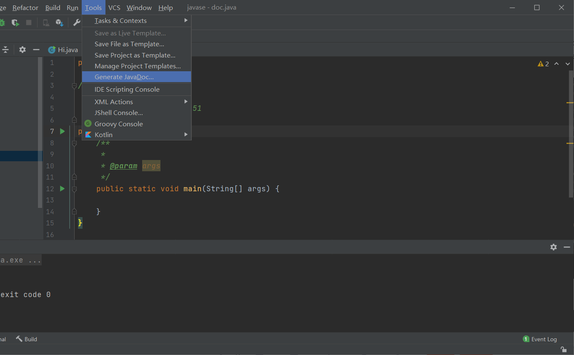Click the project panel scrollbar

(x=40, y=132)
